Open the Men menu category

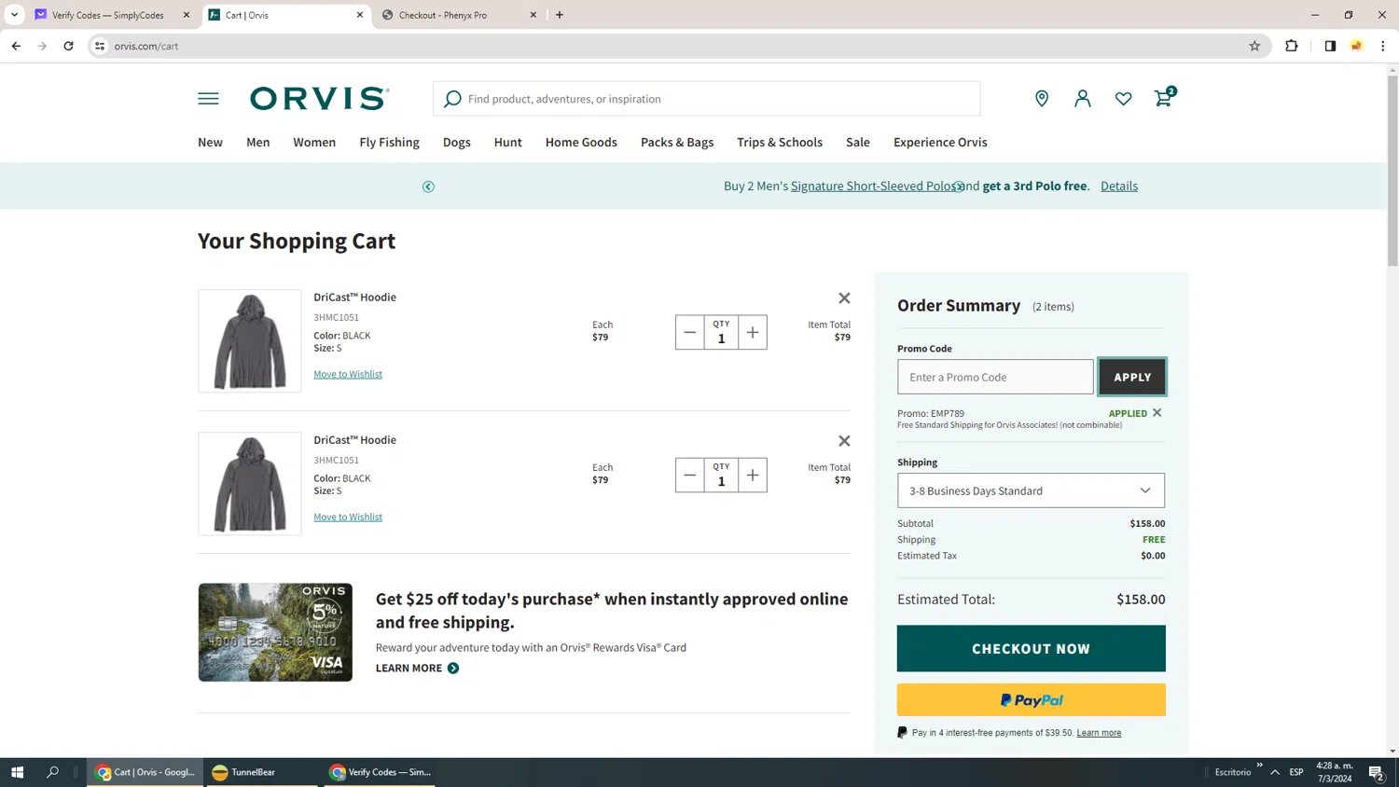pos(258,143)
